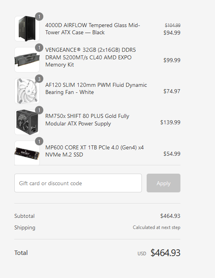Click the $464.93 total amount
The height and width of the screenshot is (278, 215).
point(165,253)
